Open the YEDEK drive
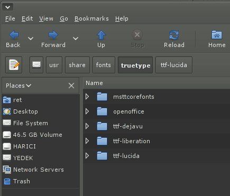Screen dimensions: 230x196 click(18, 158)
